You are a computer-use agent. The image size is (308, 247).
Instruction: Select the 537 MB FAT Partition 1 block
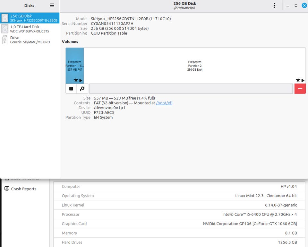tap(75, 66)
